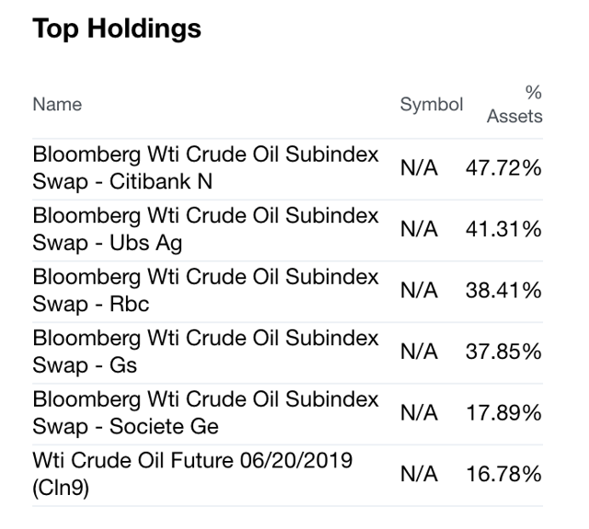Select the Ubs Ag swap holding name
Viewport: 589px width, 529px height.
[x=205, y=229]
